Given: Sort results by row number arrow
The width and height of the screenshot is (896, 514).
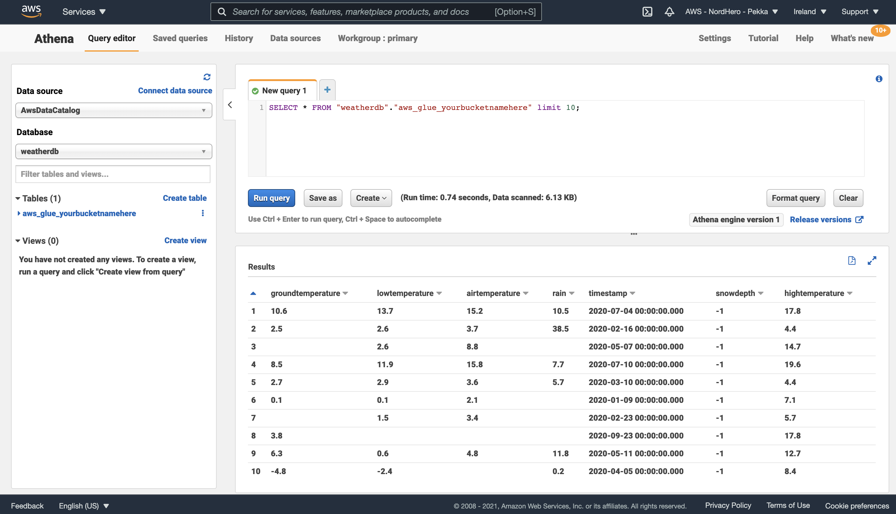Looking at the screenshot, I should (x=253, y=293).
